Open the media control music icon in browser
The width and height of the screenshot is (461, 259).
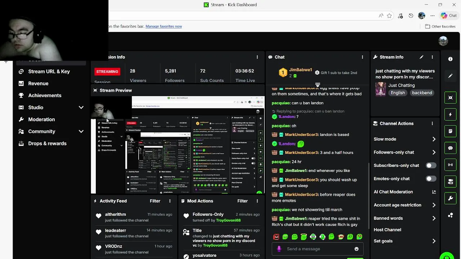click(x=400, y=16)
